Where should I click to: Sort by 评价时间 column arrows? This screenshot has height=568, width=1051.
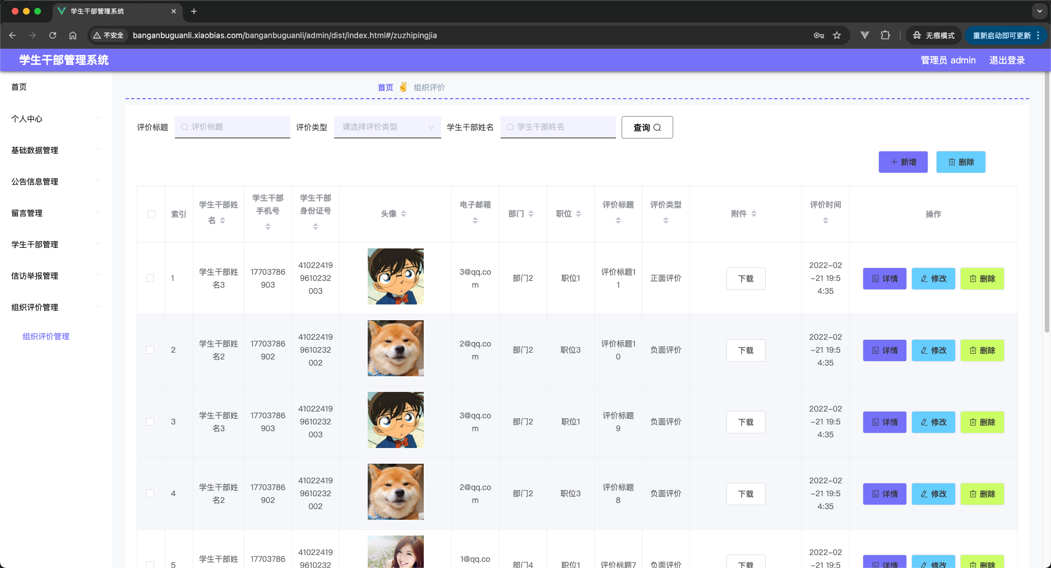coord(826,221)
